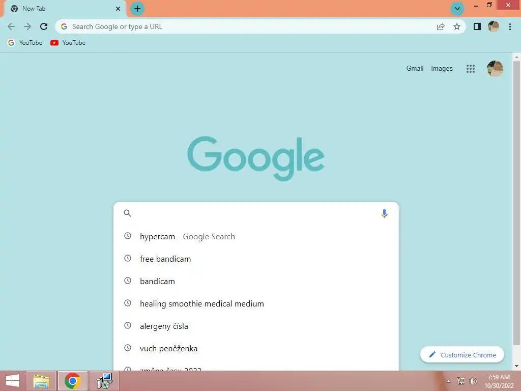Click the share page icon in address bar
Viewport: 521px width, 391px height.
(441, 26)
